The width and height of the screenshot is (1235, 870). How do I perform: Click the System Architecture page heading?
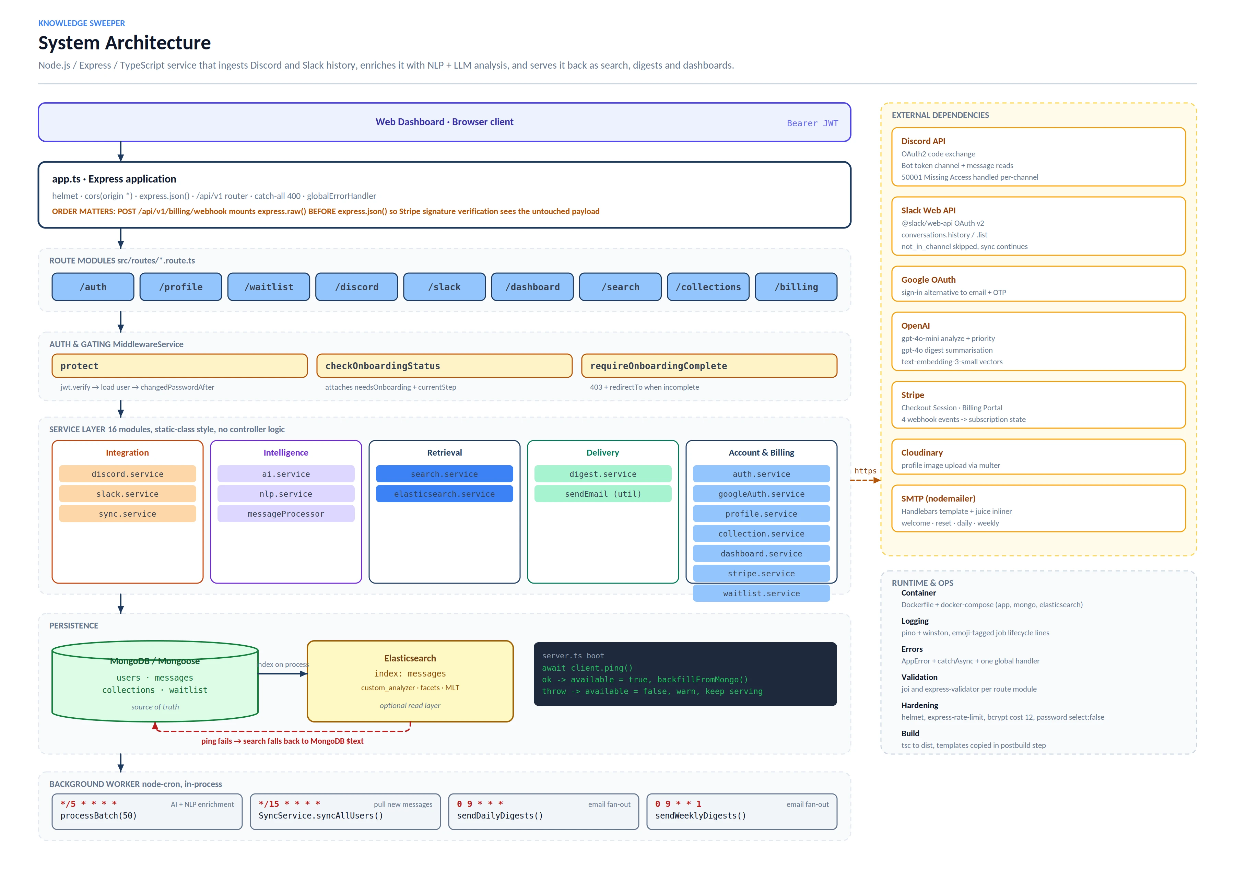point(124,43)
